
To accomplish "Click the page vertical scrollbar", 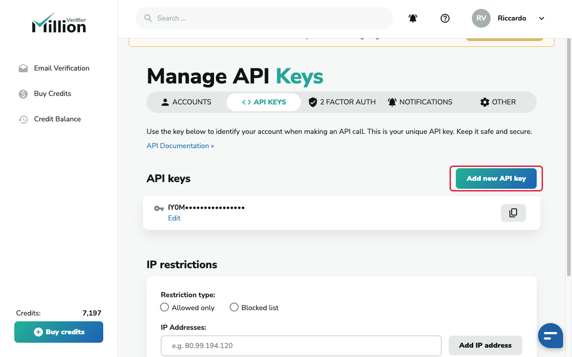I will [x=568, y=157].
